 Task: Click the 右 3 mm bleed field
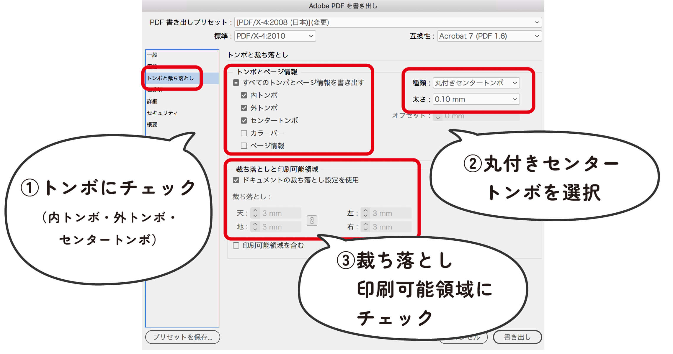[391, 227]
